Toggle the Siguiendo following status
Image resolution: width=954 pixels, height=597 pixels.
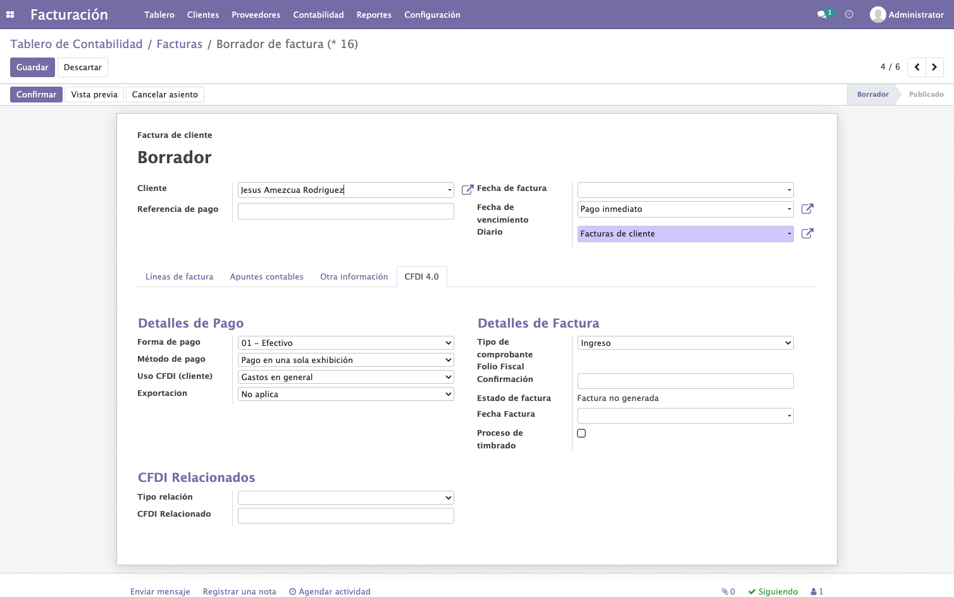773,591
